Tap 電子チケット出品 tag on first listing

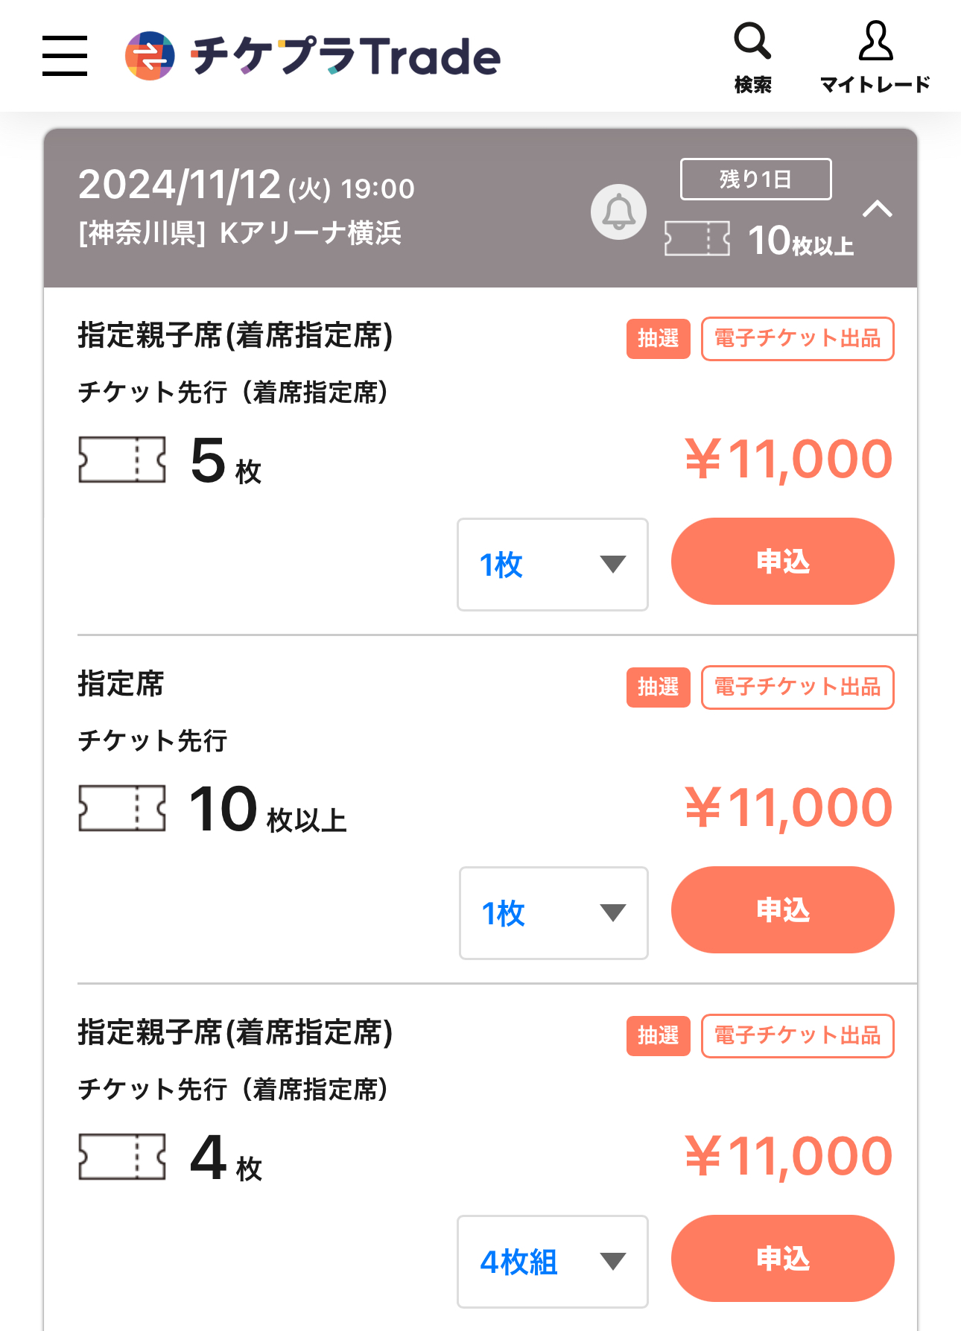click(798, 339)
